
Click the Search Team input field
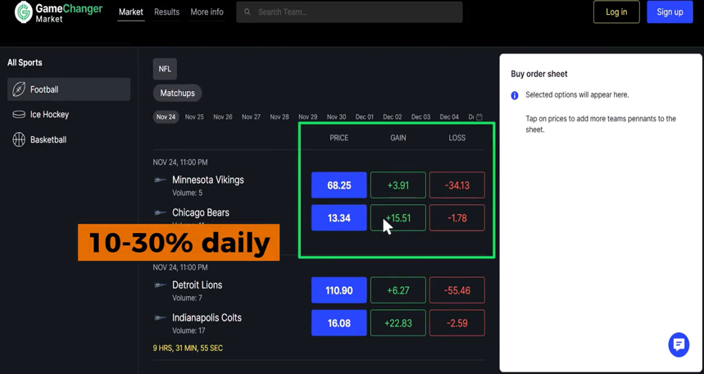pos(349,12)
